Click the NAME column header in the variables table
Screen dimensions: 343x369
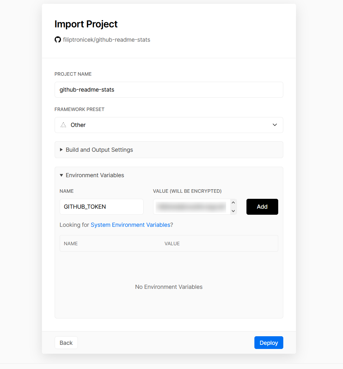(71, 244)
